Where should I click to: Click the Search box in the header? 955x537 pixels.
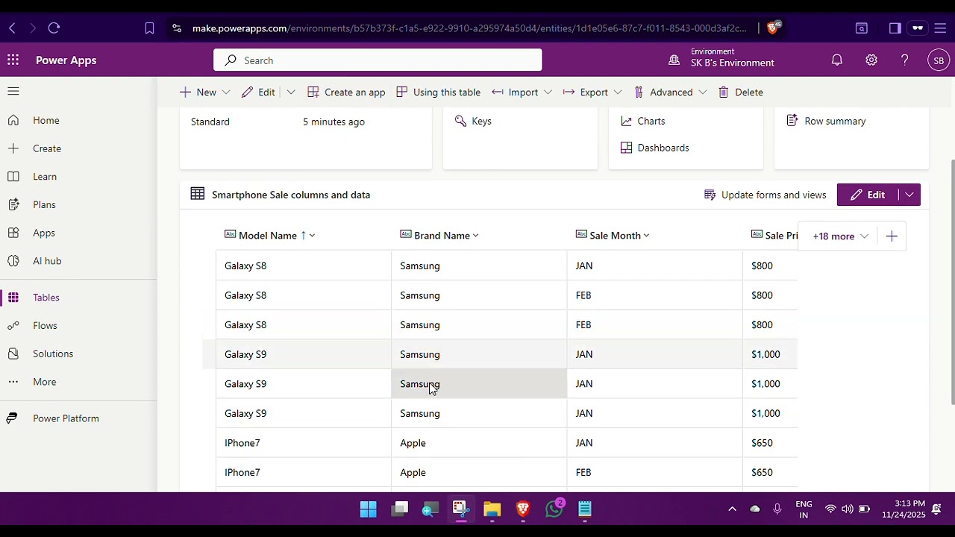[378, 60]
